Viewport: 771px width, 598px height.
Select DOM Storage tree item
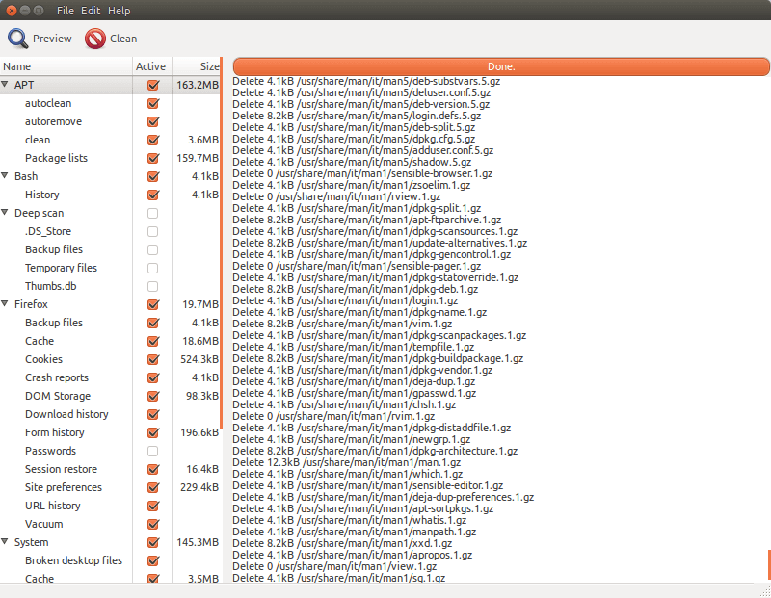[58, 396]
